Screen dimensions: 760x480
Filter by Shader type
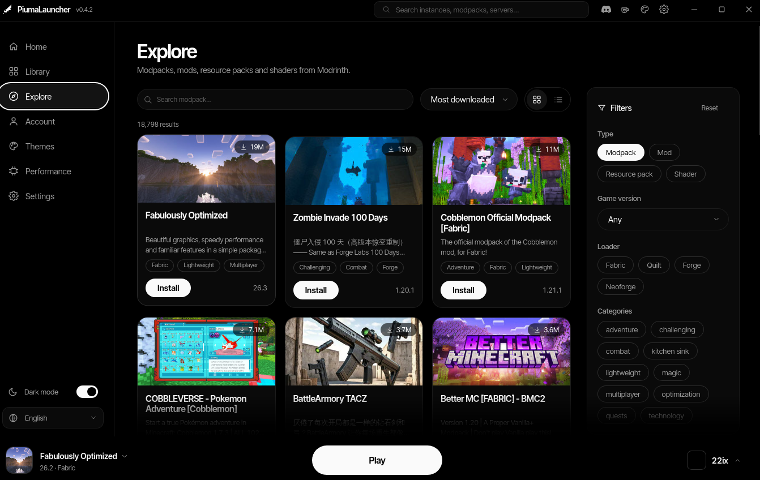(685, 174)
